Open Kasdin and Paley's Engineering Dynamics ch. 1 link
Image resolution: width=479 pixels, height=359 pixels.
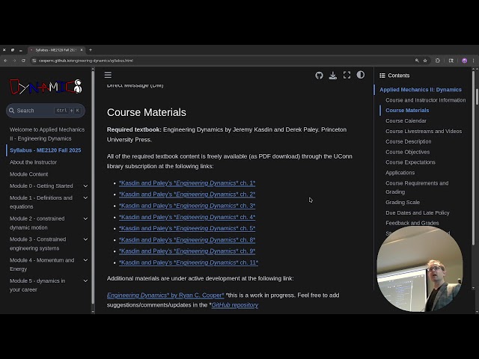pos(186,183)
